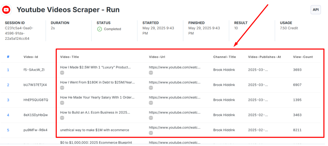328x146 pixels.
Task: Click title "How I Made $2.5M With 1 Luxury Product"
Action: [95, 67]
